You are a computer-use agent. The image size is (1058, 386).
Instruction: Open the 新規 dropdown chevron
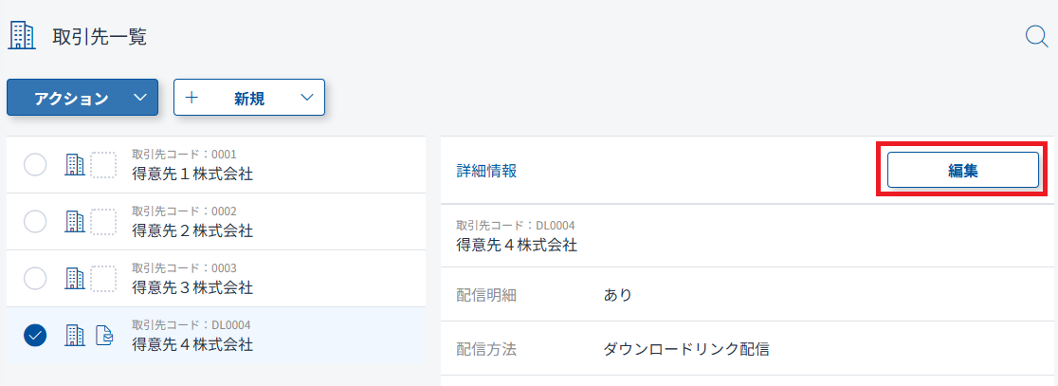click(306, 98)
